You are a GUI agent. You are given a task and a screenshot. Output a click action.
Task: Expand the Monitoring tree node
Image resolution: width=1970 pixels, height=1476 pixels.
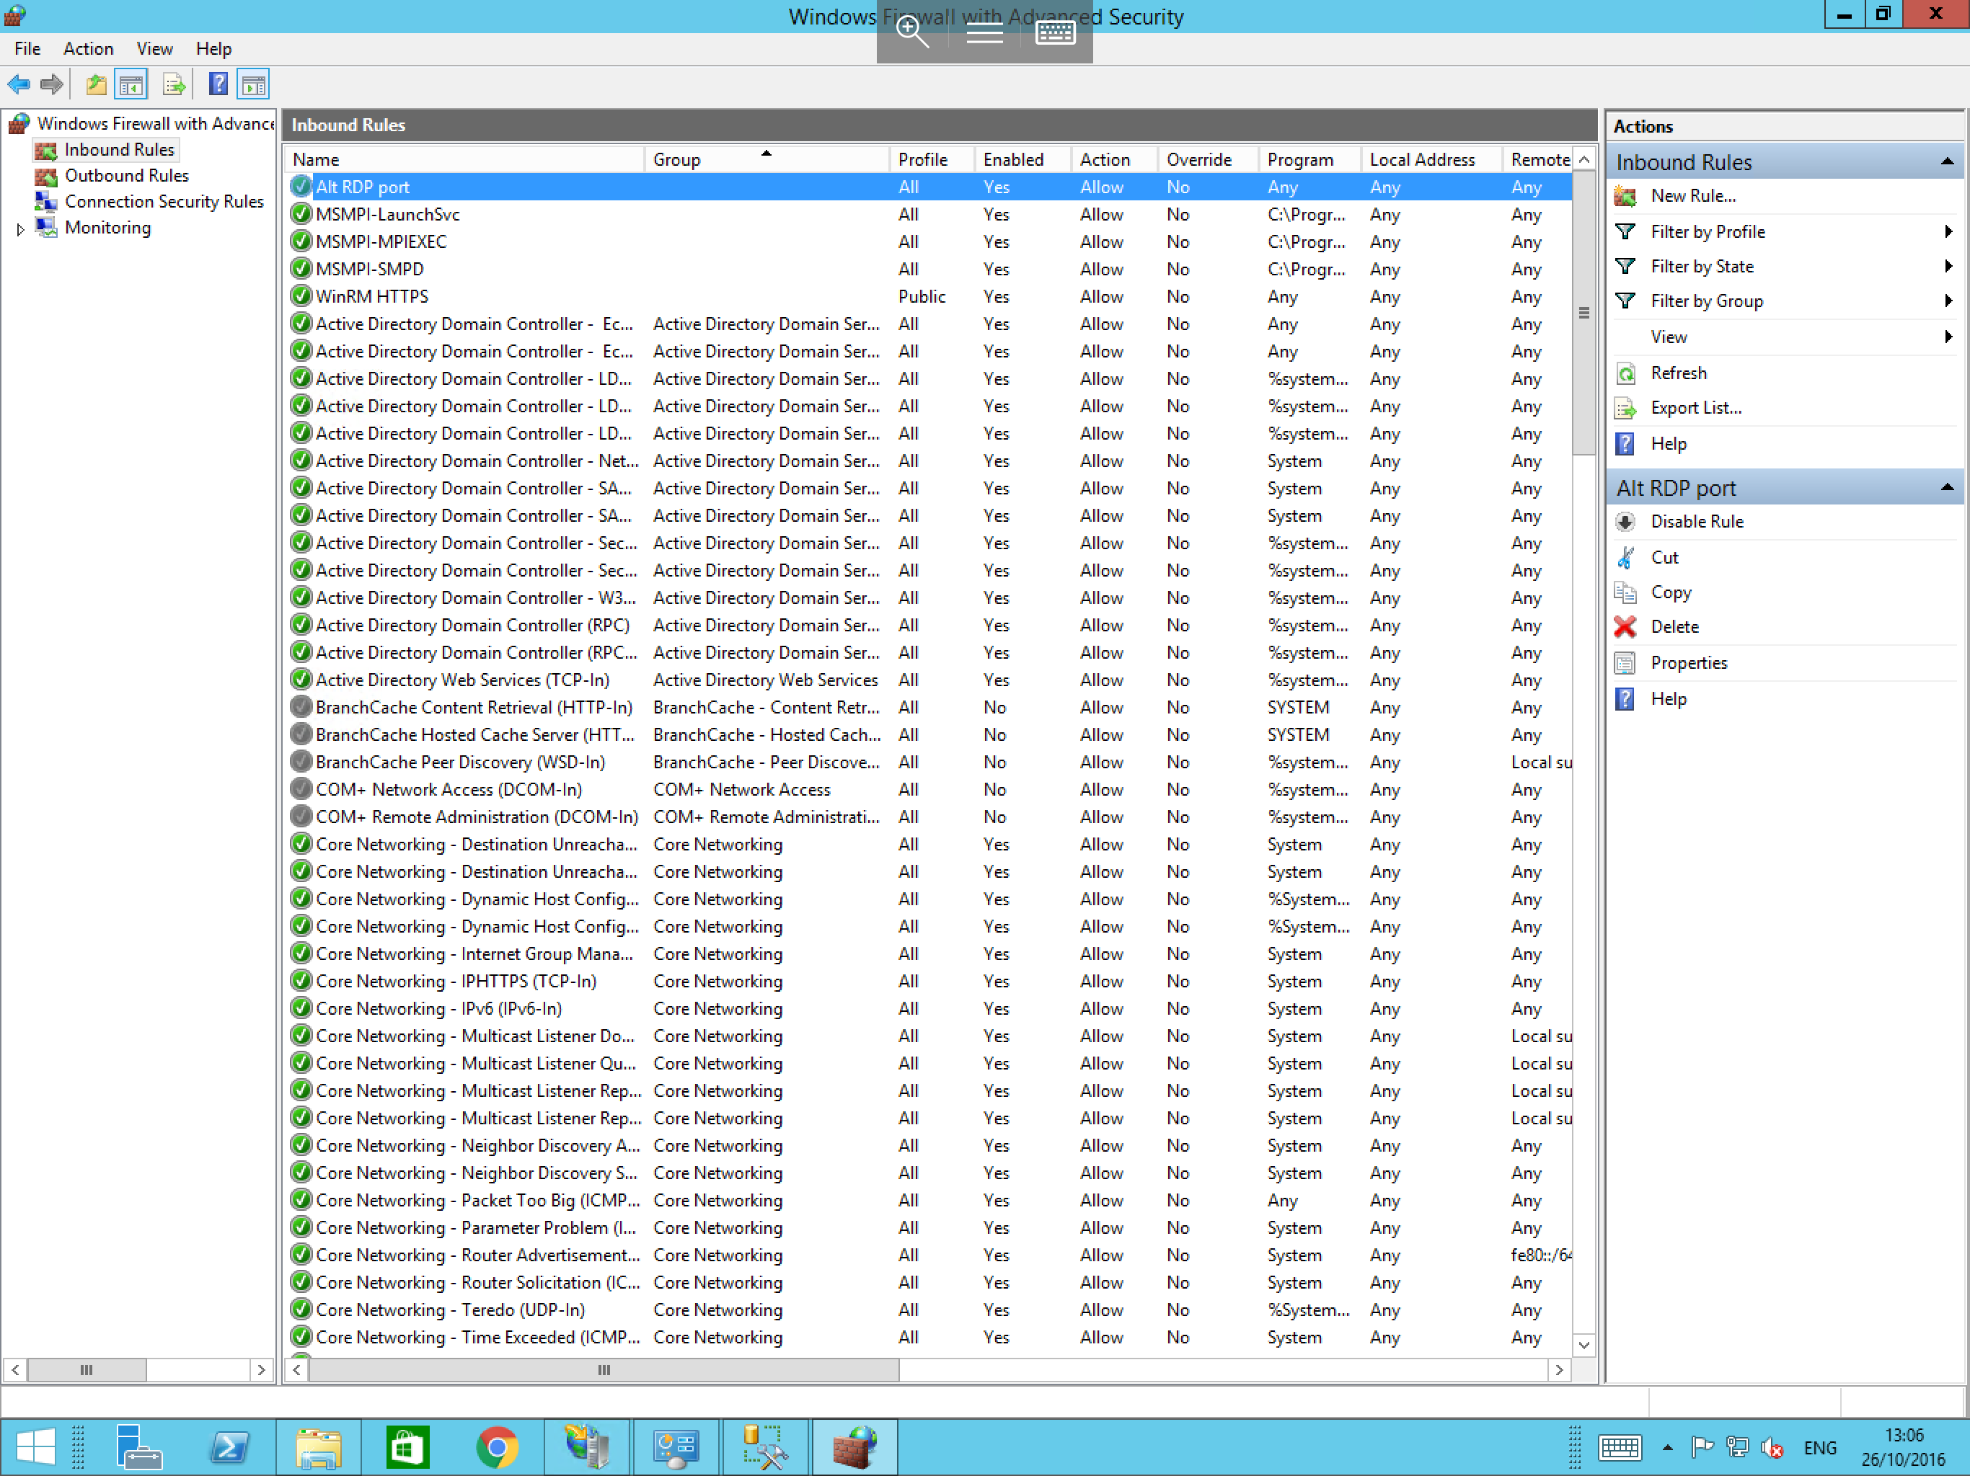pos(20,228)
